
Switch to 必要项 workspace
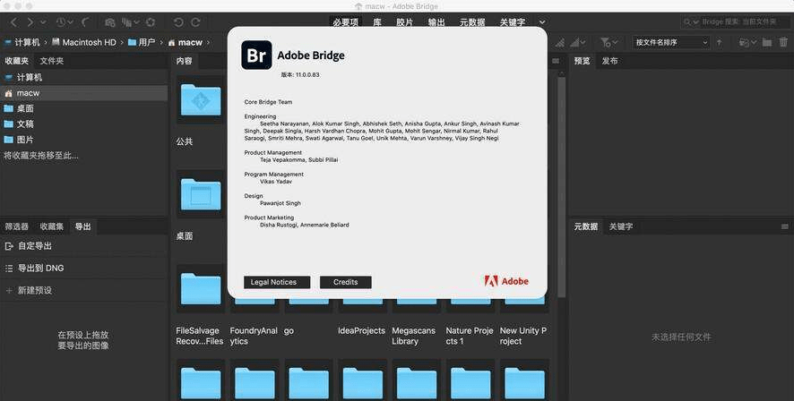(346, 22)
